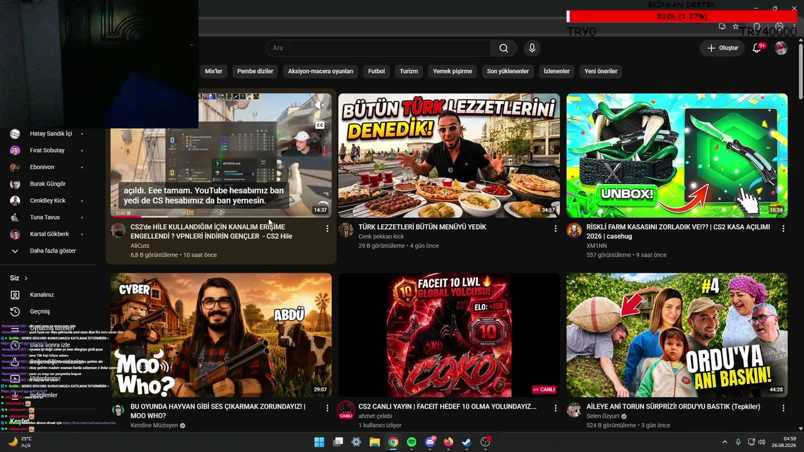Viewport: 804px width, 452px height.
Task: Bookmark this page with the star icon
Action: tap(736, 26)
